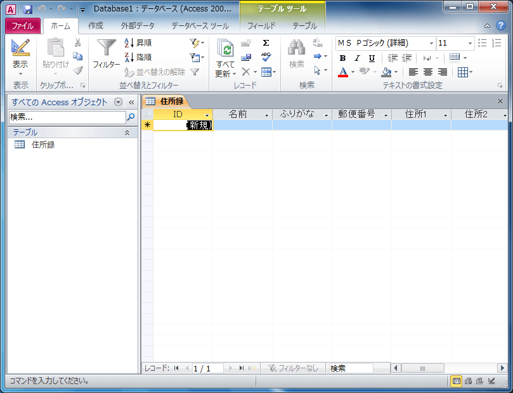This screenshot has width=513, height=393.
Task: Toggle filter funnel in sort group
Action: click(195, 72)
